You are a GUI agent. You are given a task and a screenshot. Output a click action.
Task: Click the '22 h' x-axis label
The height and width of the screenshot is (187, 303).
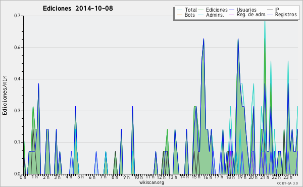[276, 177]
